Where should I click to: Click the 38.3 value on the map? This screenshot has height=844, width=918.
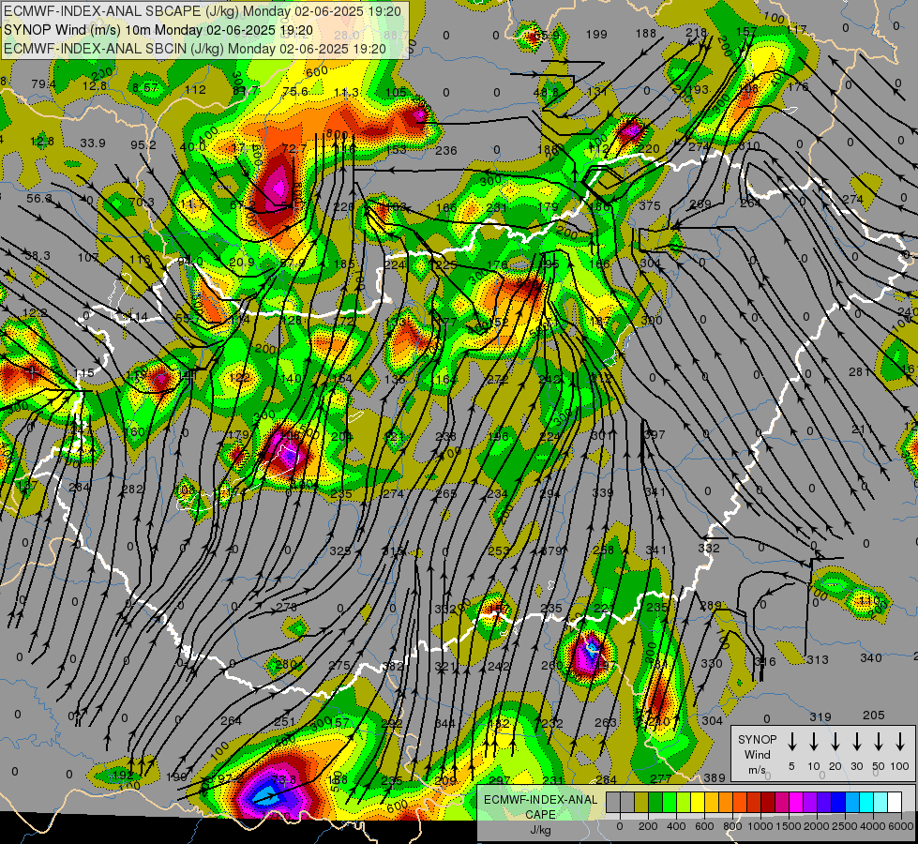click(37, 256)
